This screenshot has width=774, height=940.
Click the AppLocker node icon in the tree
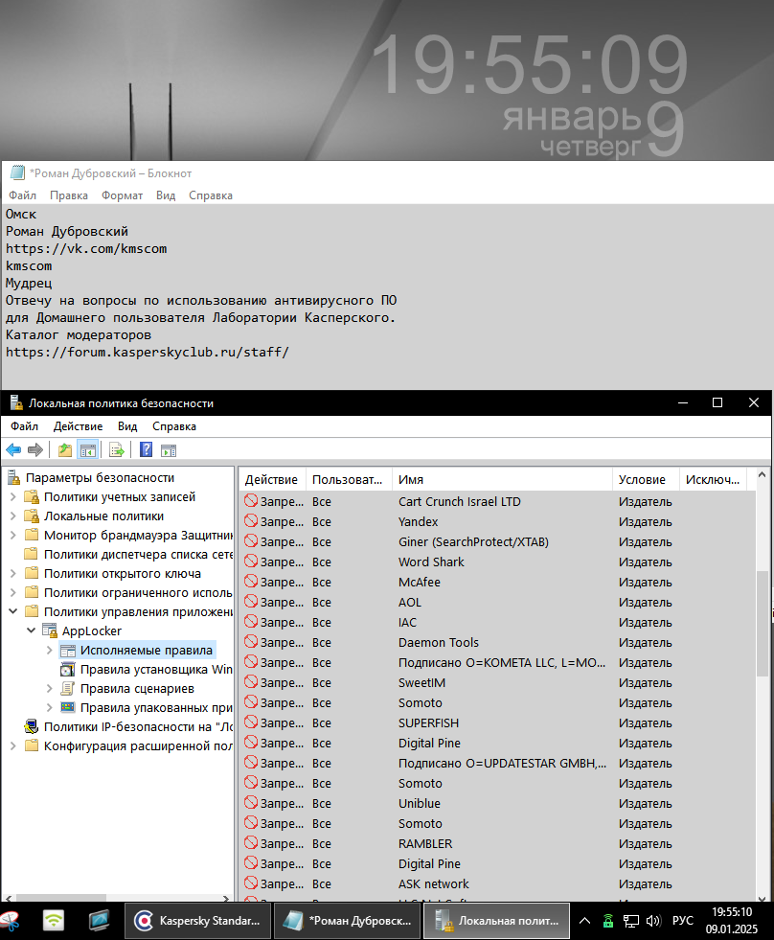tap(49, 630)
